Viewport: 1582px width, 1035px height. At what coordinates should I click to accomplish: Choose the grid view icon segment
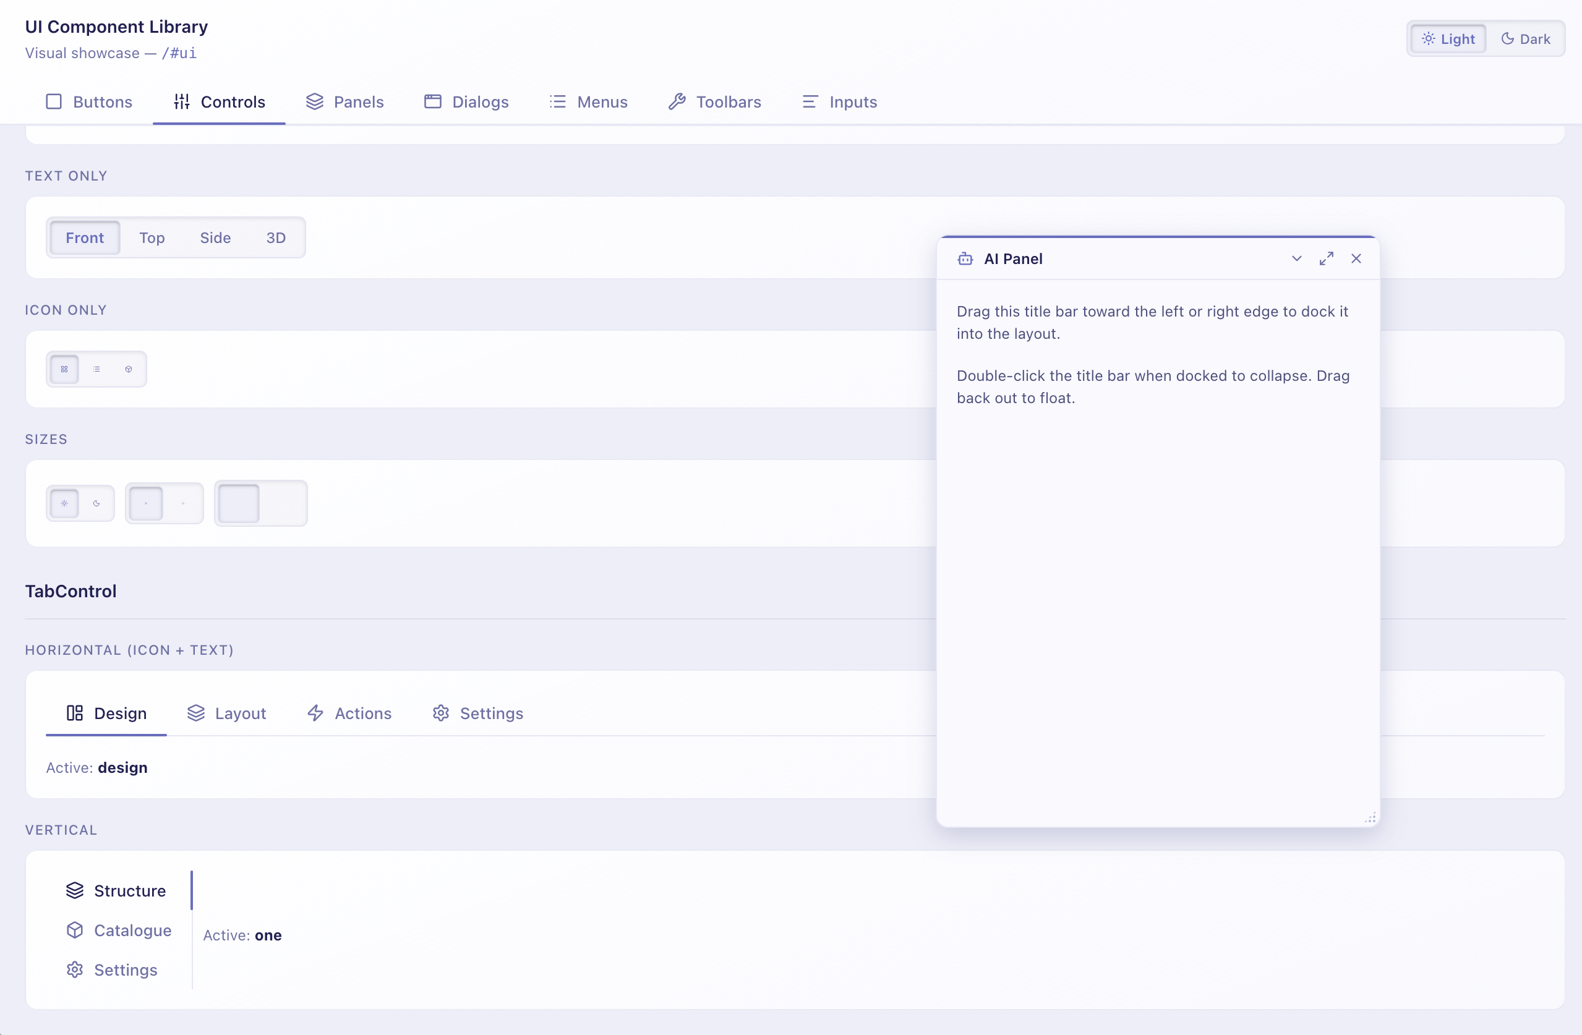(64, 369)
